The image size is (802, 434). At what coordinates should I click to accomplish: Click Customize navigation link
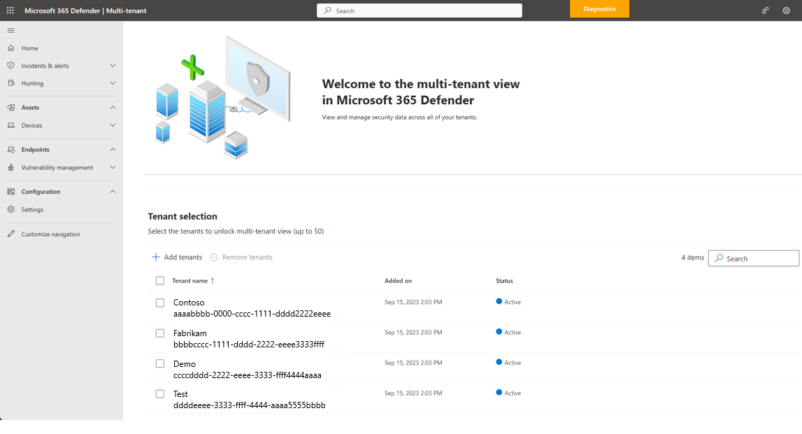(x=50, y=234)
